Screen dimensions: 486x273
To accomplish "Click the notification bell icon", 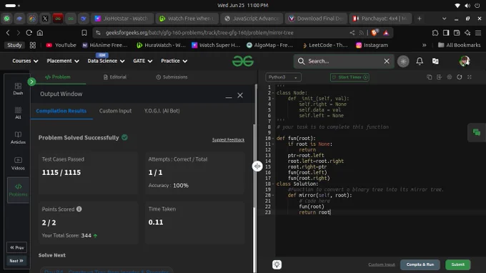I will tap(420, 61).
